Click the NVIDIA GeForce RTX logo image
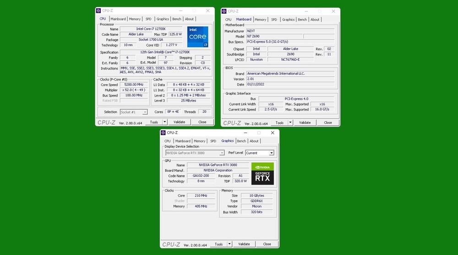The width and height of the screenshot is (458, 255). [262, 174]
